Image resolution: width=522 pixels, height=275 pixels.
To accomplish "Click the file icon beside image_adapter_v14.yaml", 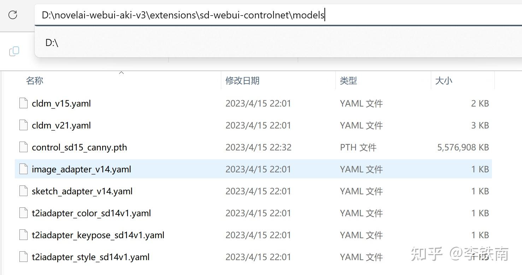I will click(23, 169).
